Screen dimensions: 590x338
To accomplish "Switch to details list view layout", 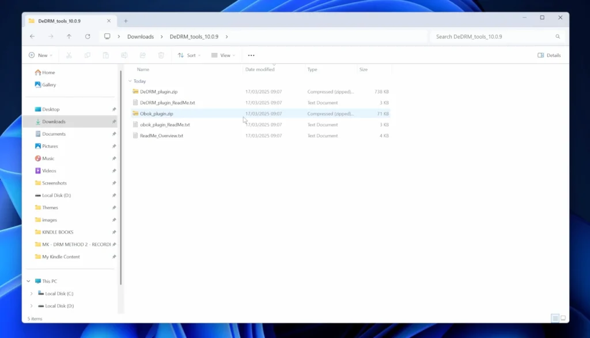I will 555,318.
